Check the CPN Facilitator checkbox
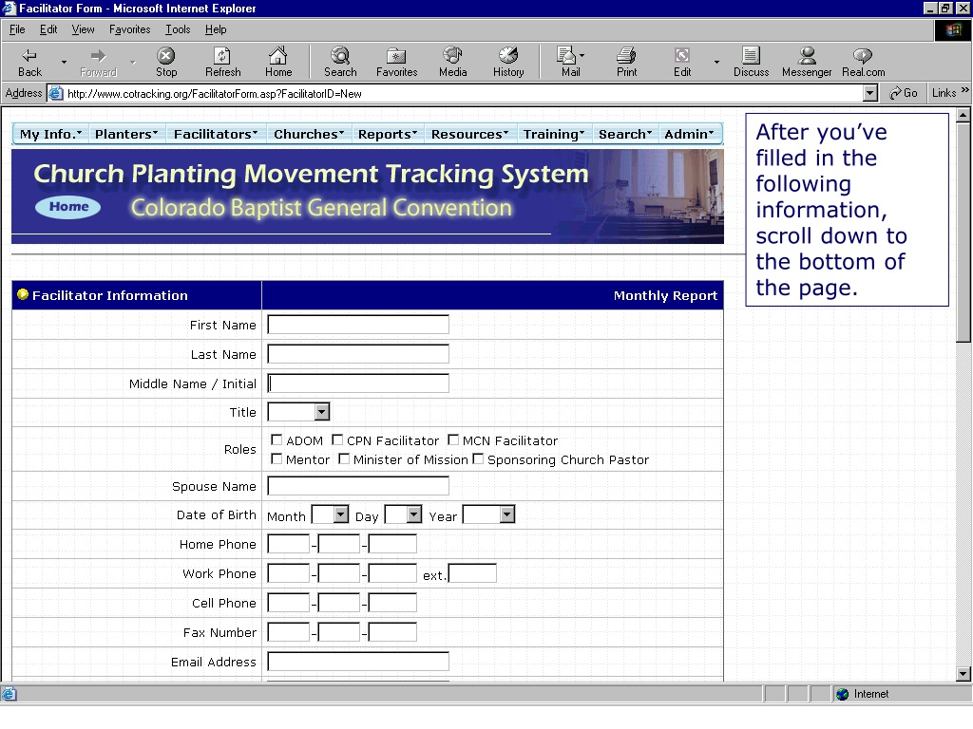Screen dimensions: 973x729 [337, 439]
